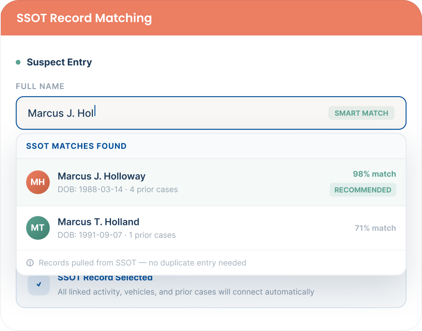Click the SSOT Record Matching title

(x=84, y=18)
